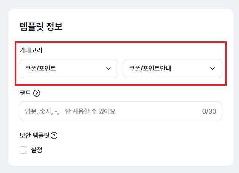Click into the 코드 input field
This screenshot has height=173, width=239.
point(151,111)
